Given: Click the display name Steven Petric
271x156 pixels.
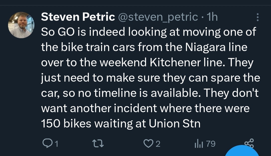Looking at the screenshot, I should coord(78,17).
